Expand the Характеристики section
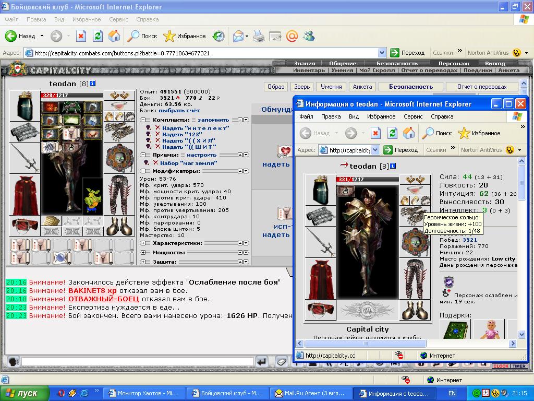This screenshot has width=534, height=401. click(x=143, y=243)
